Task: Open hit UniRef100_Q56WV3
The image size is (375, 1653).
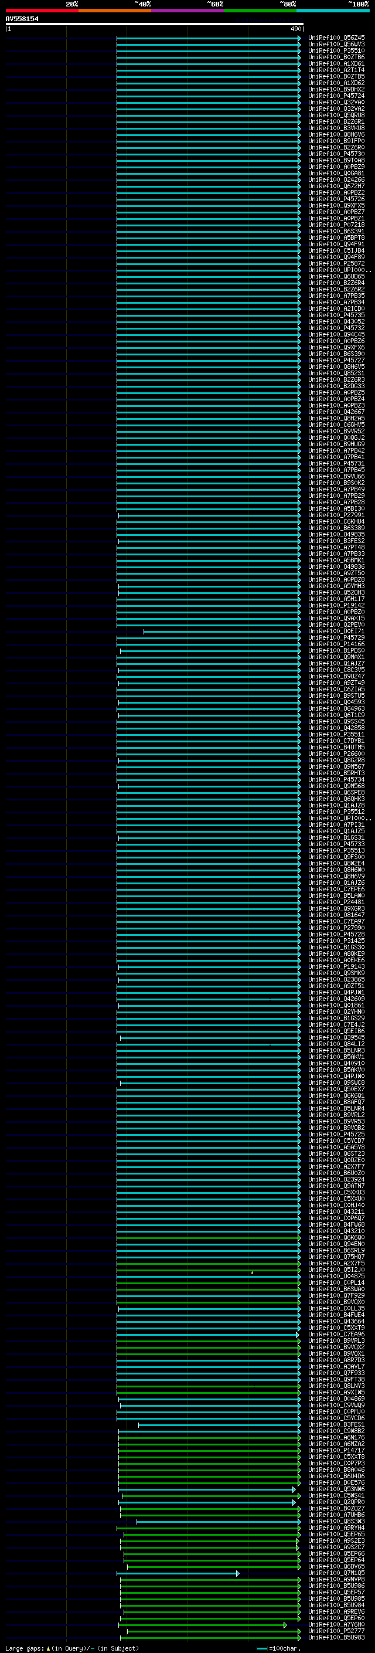Action: click(x=336, y=45)
